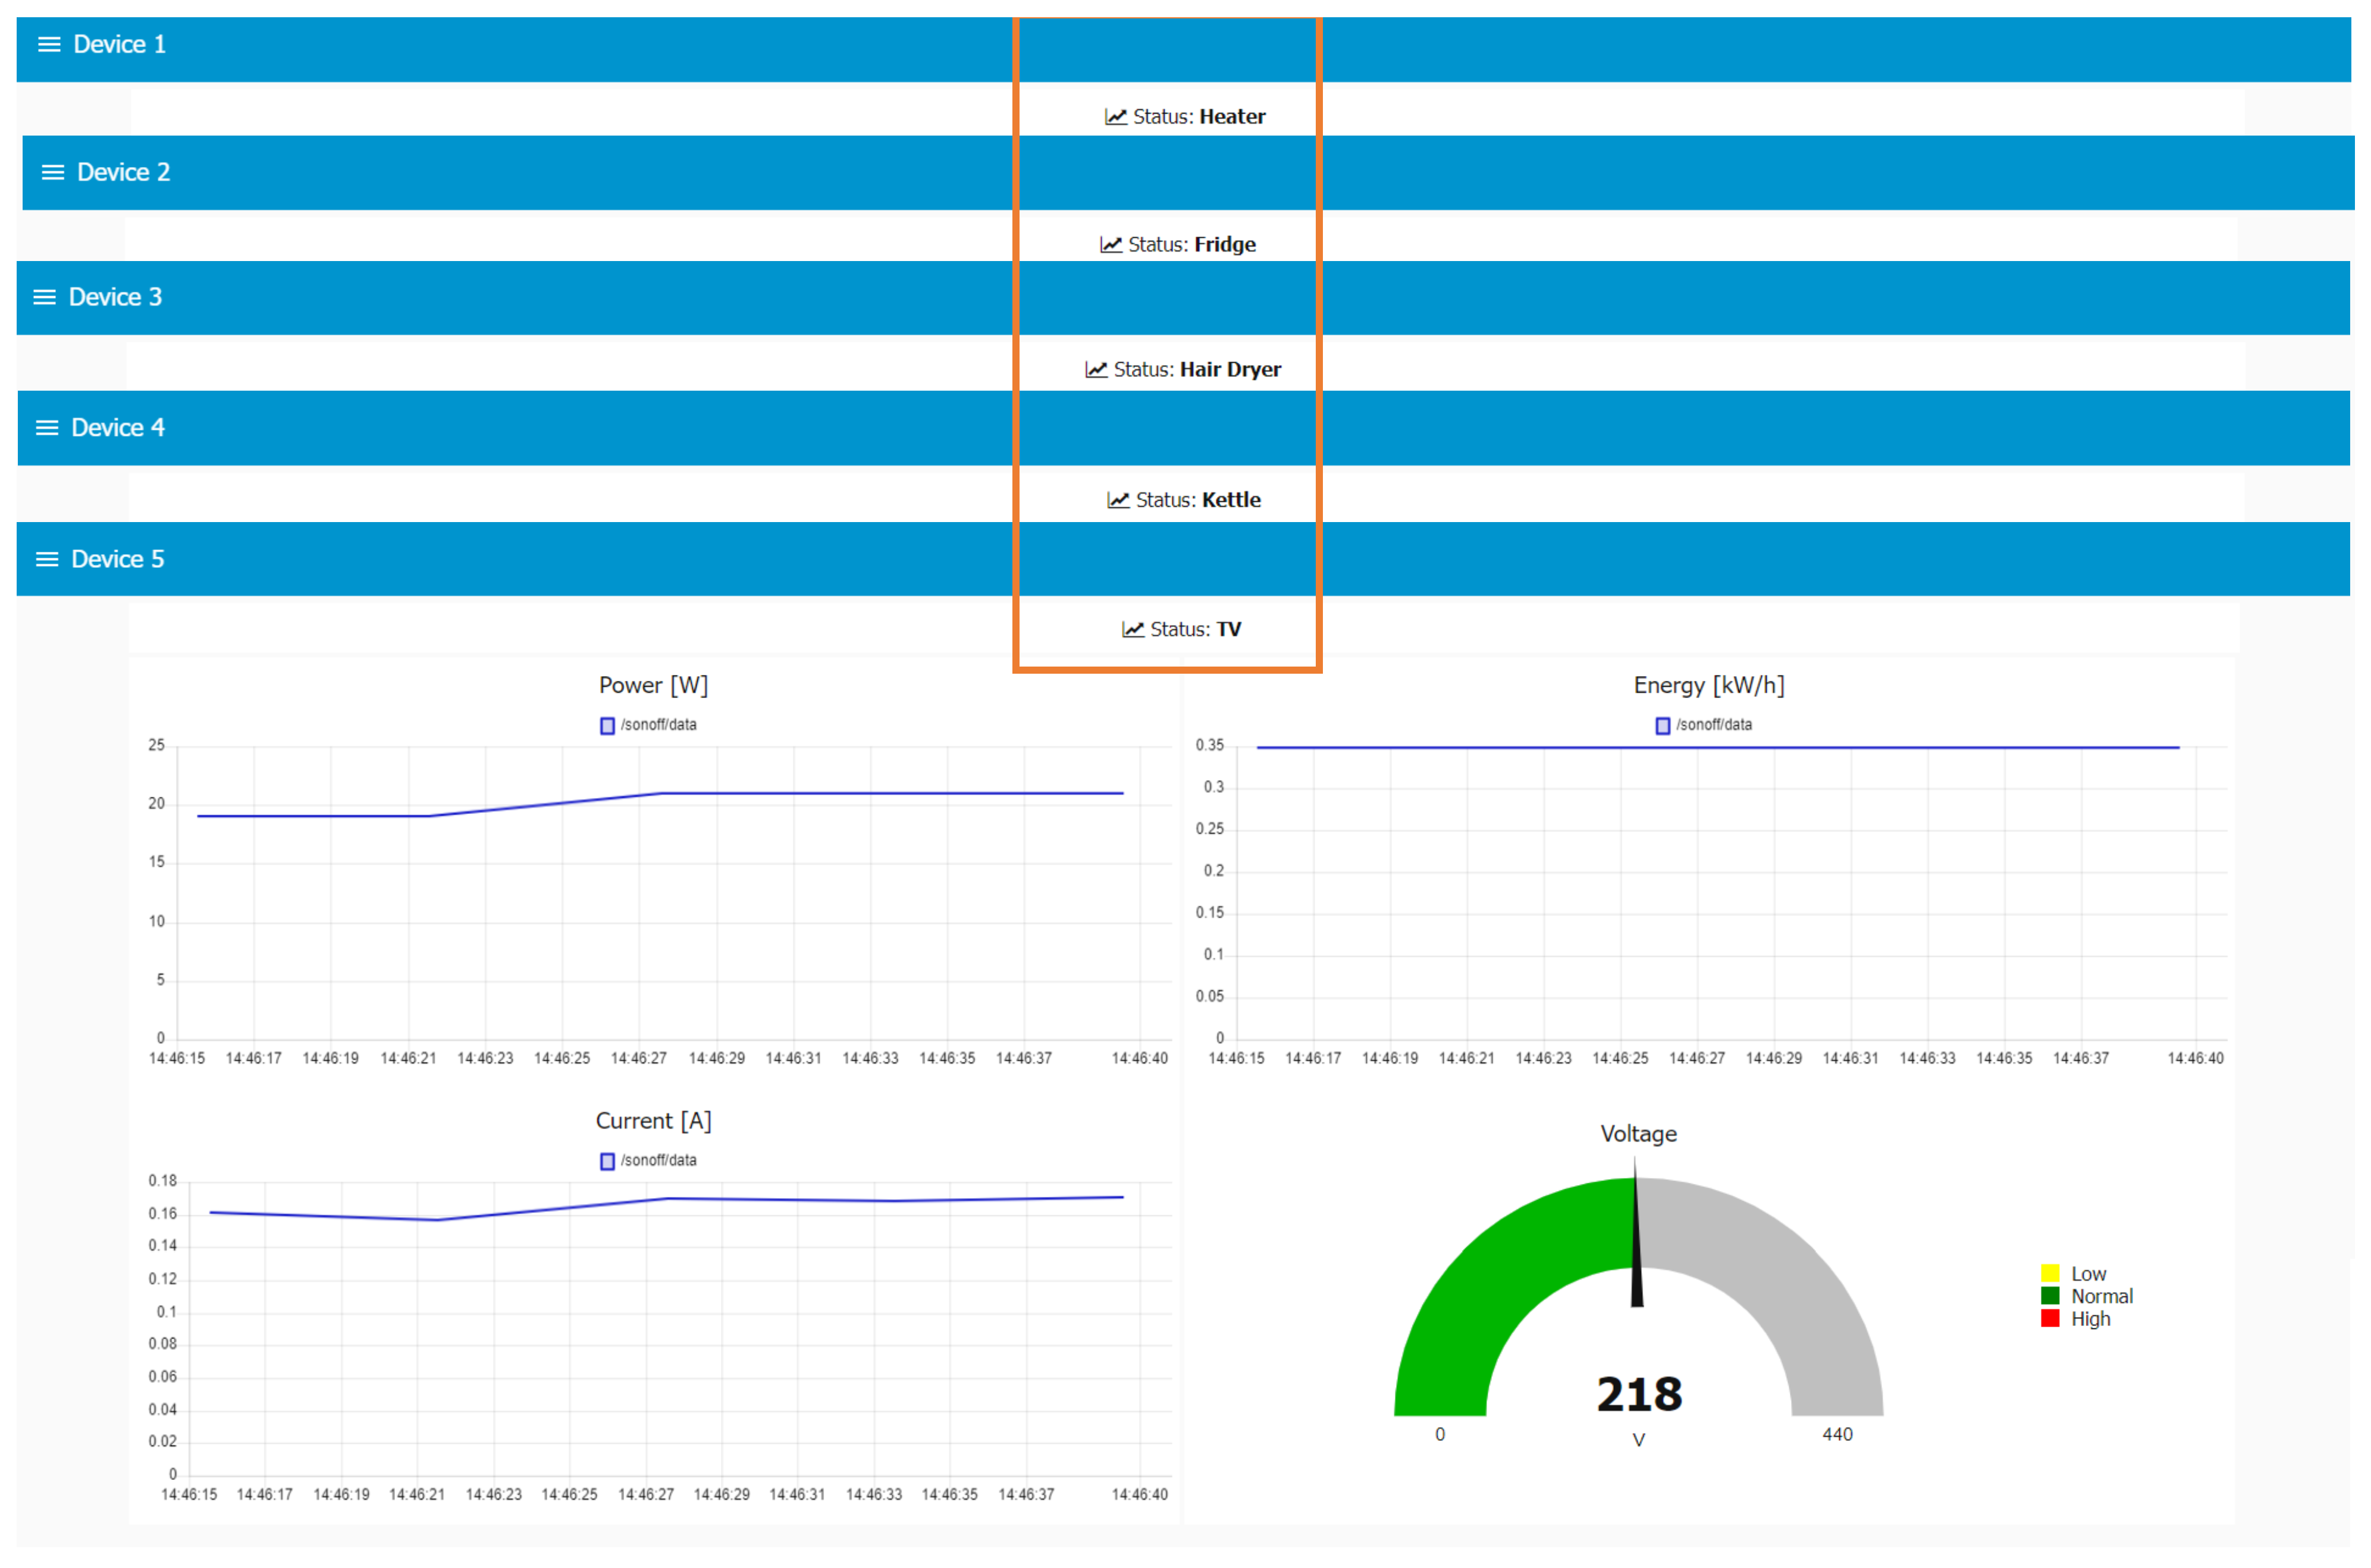This screenshot has height=1568, width=2371.
Task: Click chart icon beside Status: Heater
Action: pyautogui.click(x=1115, y=117)
